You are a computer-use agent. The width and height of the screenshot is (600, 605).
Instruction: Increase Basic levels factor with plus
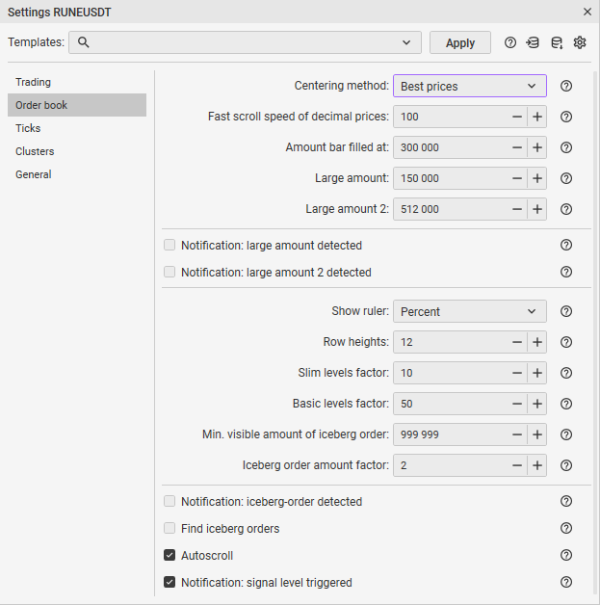click(537, 404)
